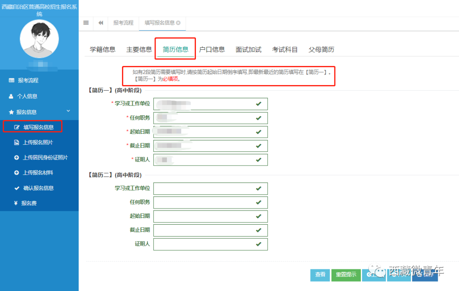Open the 父母简历 tab
Screen dimensions: 459x291
click(x=321, y=49)
